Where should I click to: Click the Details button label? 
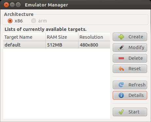136,95
